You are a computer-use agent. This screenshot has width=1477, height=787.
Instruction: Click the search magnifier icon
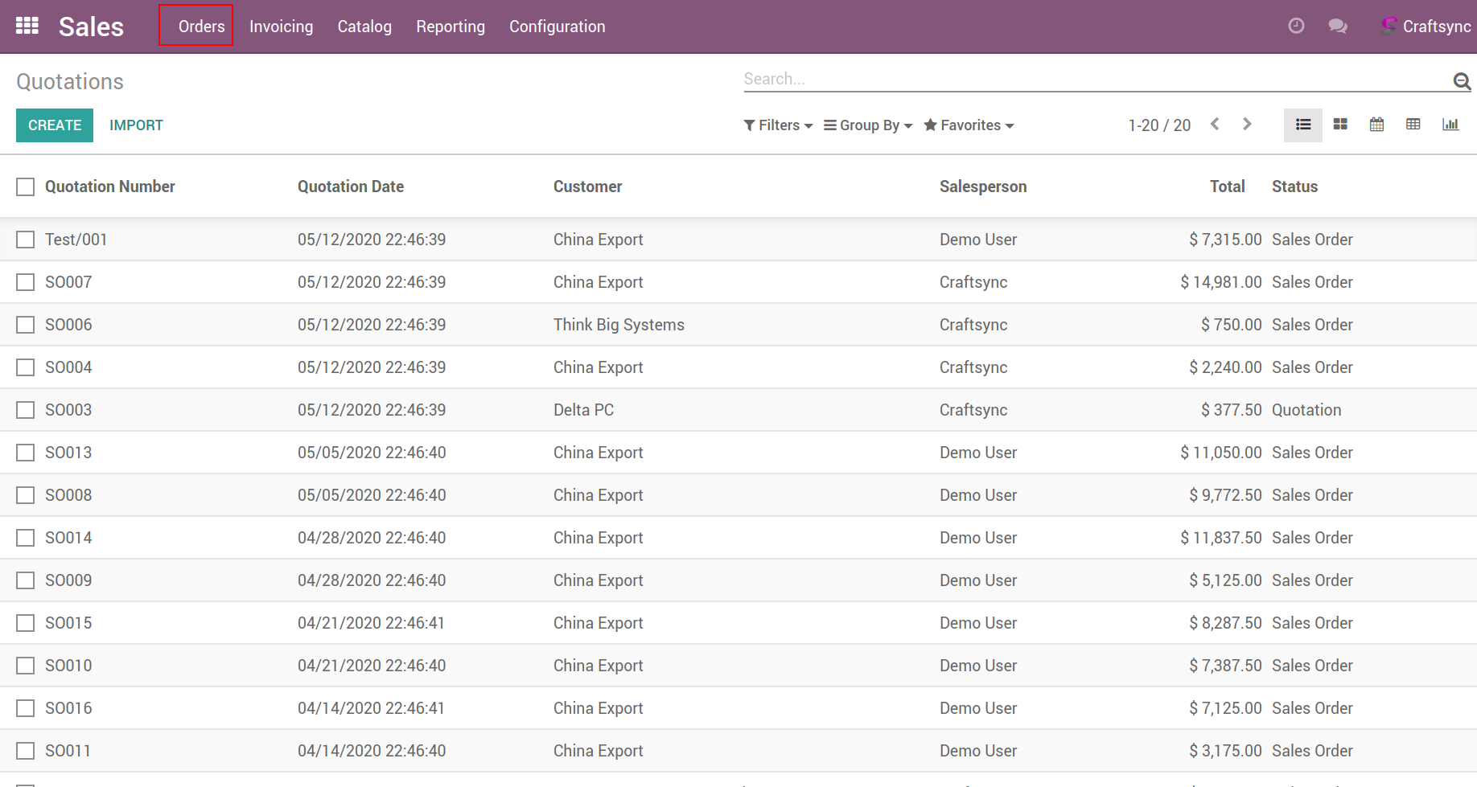tap(1461, 80)
